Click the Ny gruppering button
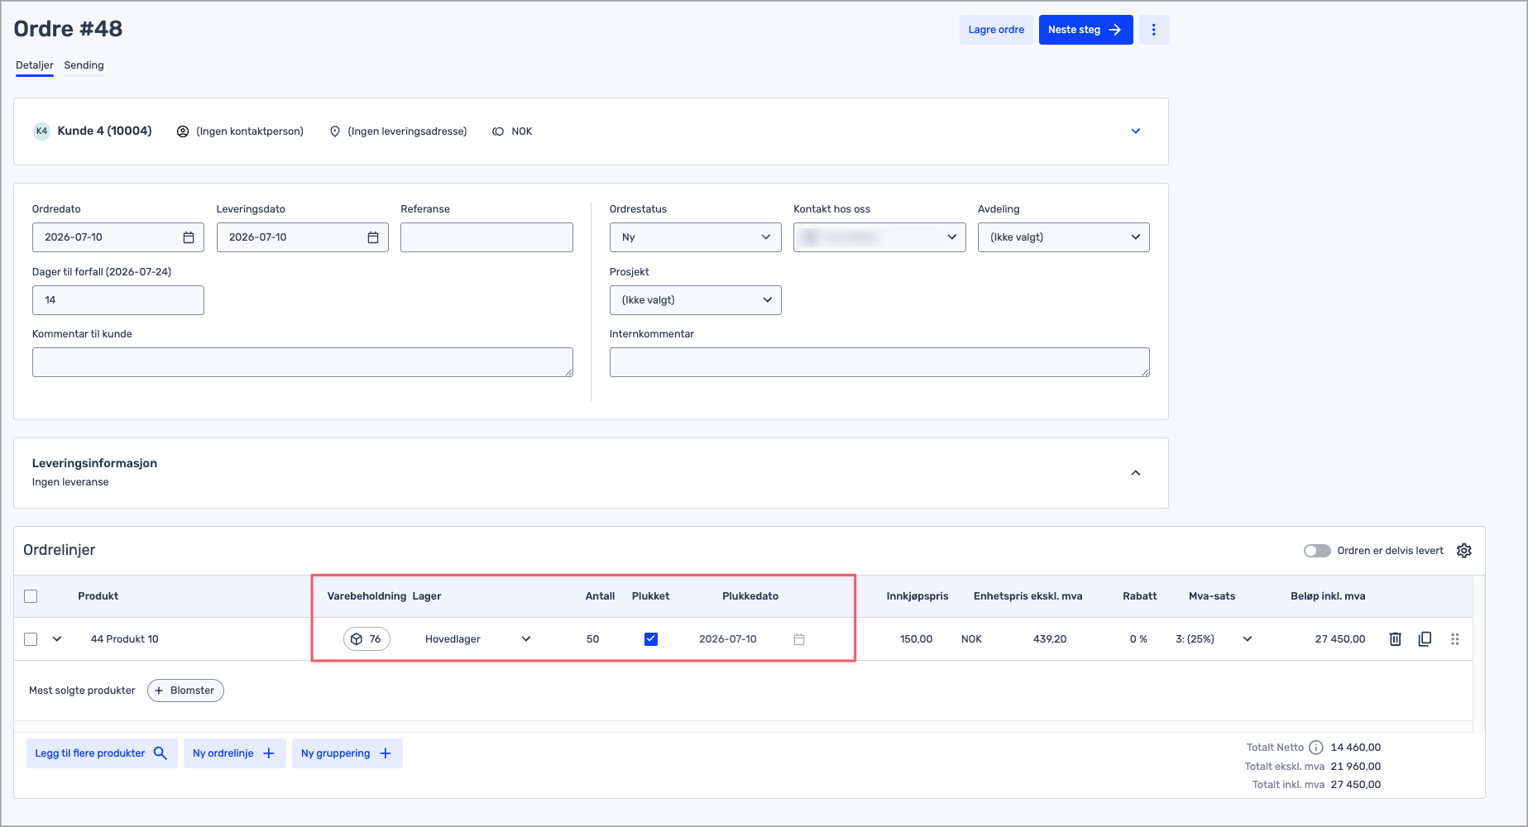Image resolution: width=1528 pixels, height=827 pixels. coord(347,753)
